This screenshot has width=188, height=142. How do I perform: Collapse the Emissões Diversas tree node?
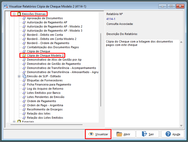click(14, 14)
